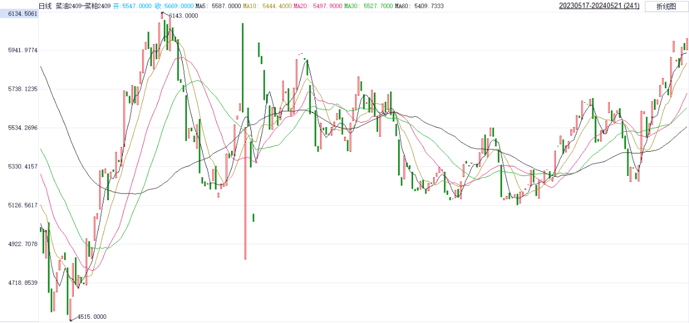Open the date range 20230517-20240521 link

click(x=599, y=5)
